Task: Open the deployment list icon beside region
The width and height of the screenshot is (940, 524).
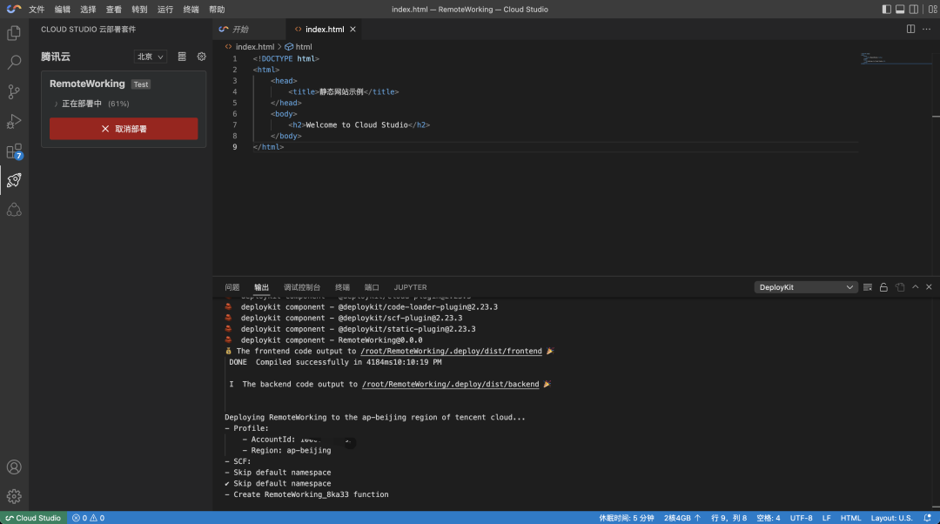Action: [182, 57]
